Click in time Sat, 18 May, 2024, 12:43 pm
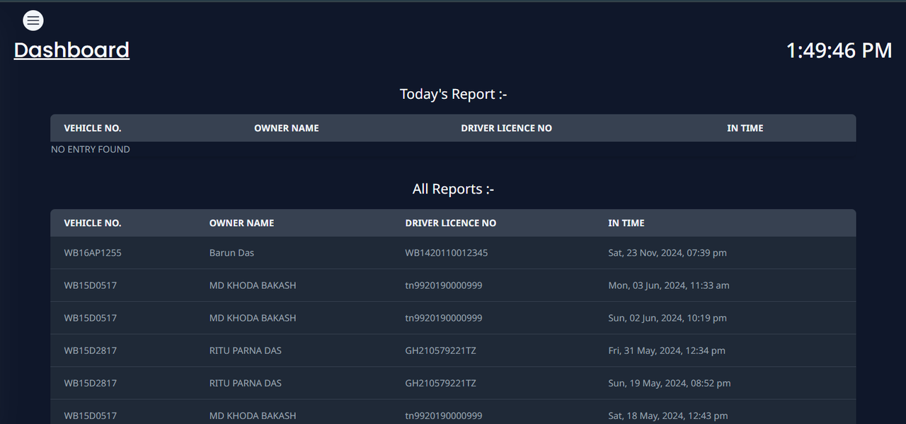 coord(668,416)
